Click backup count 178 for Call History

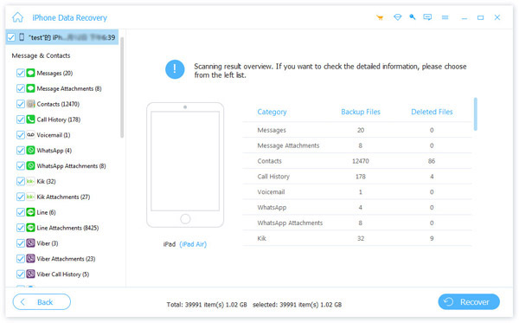point(361,177)
